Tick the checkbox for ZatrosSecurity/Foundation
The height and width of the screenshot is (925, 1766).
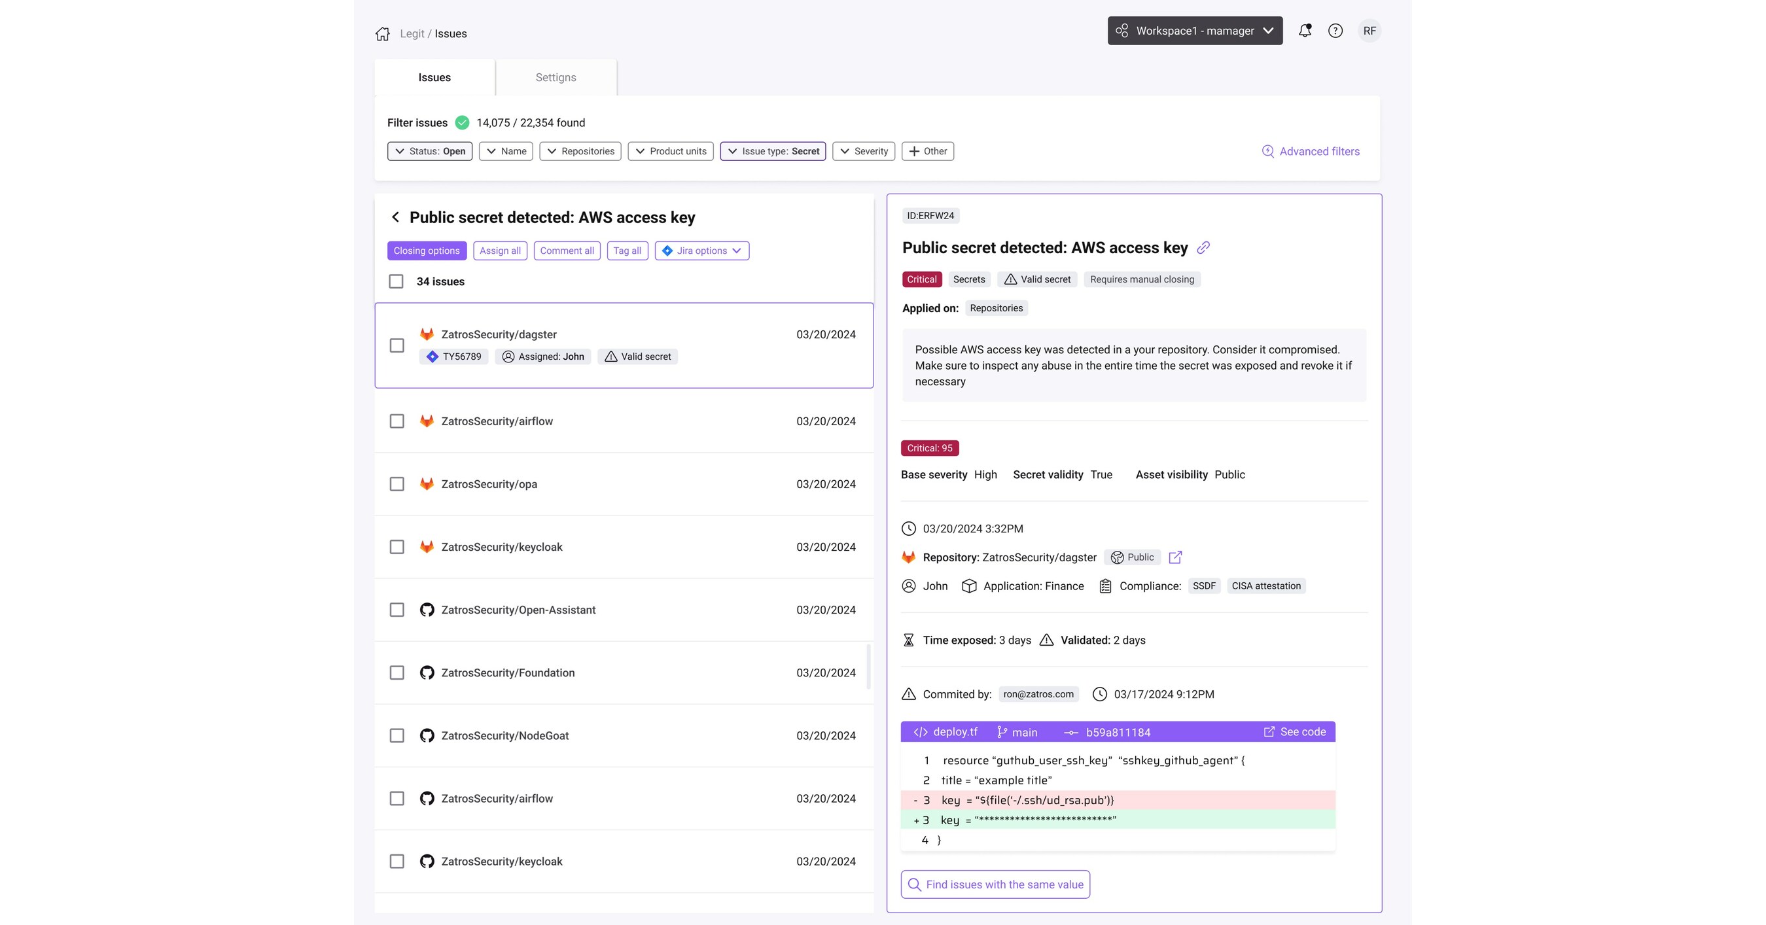pos(397,672)
